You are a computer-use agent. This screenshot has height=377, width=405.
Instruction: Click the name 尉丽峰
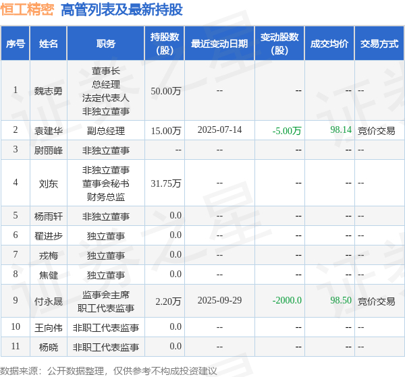pos(49,150)
